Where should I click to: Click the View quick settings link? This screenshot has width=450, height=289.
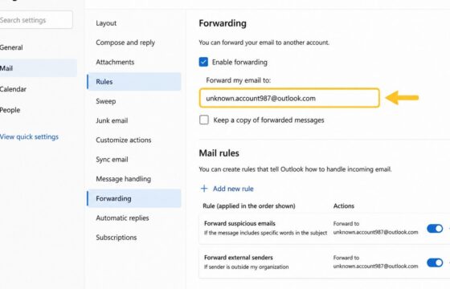tap(29, 136)
